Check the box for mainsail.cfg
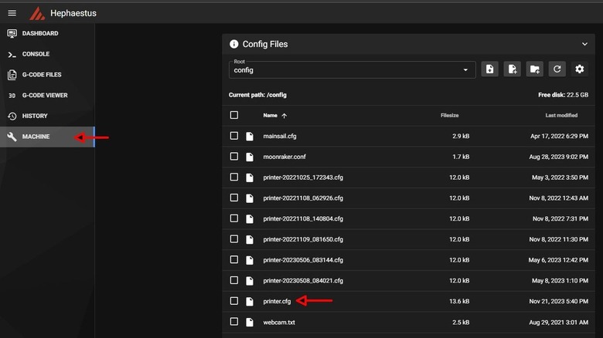 coord(234,136)
